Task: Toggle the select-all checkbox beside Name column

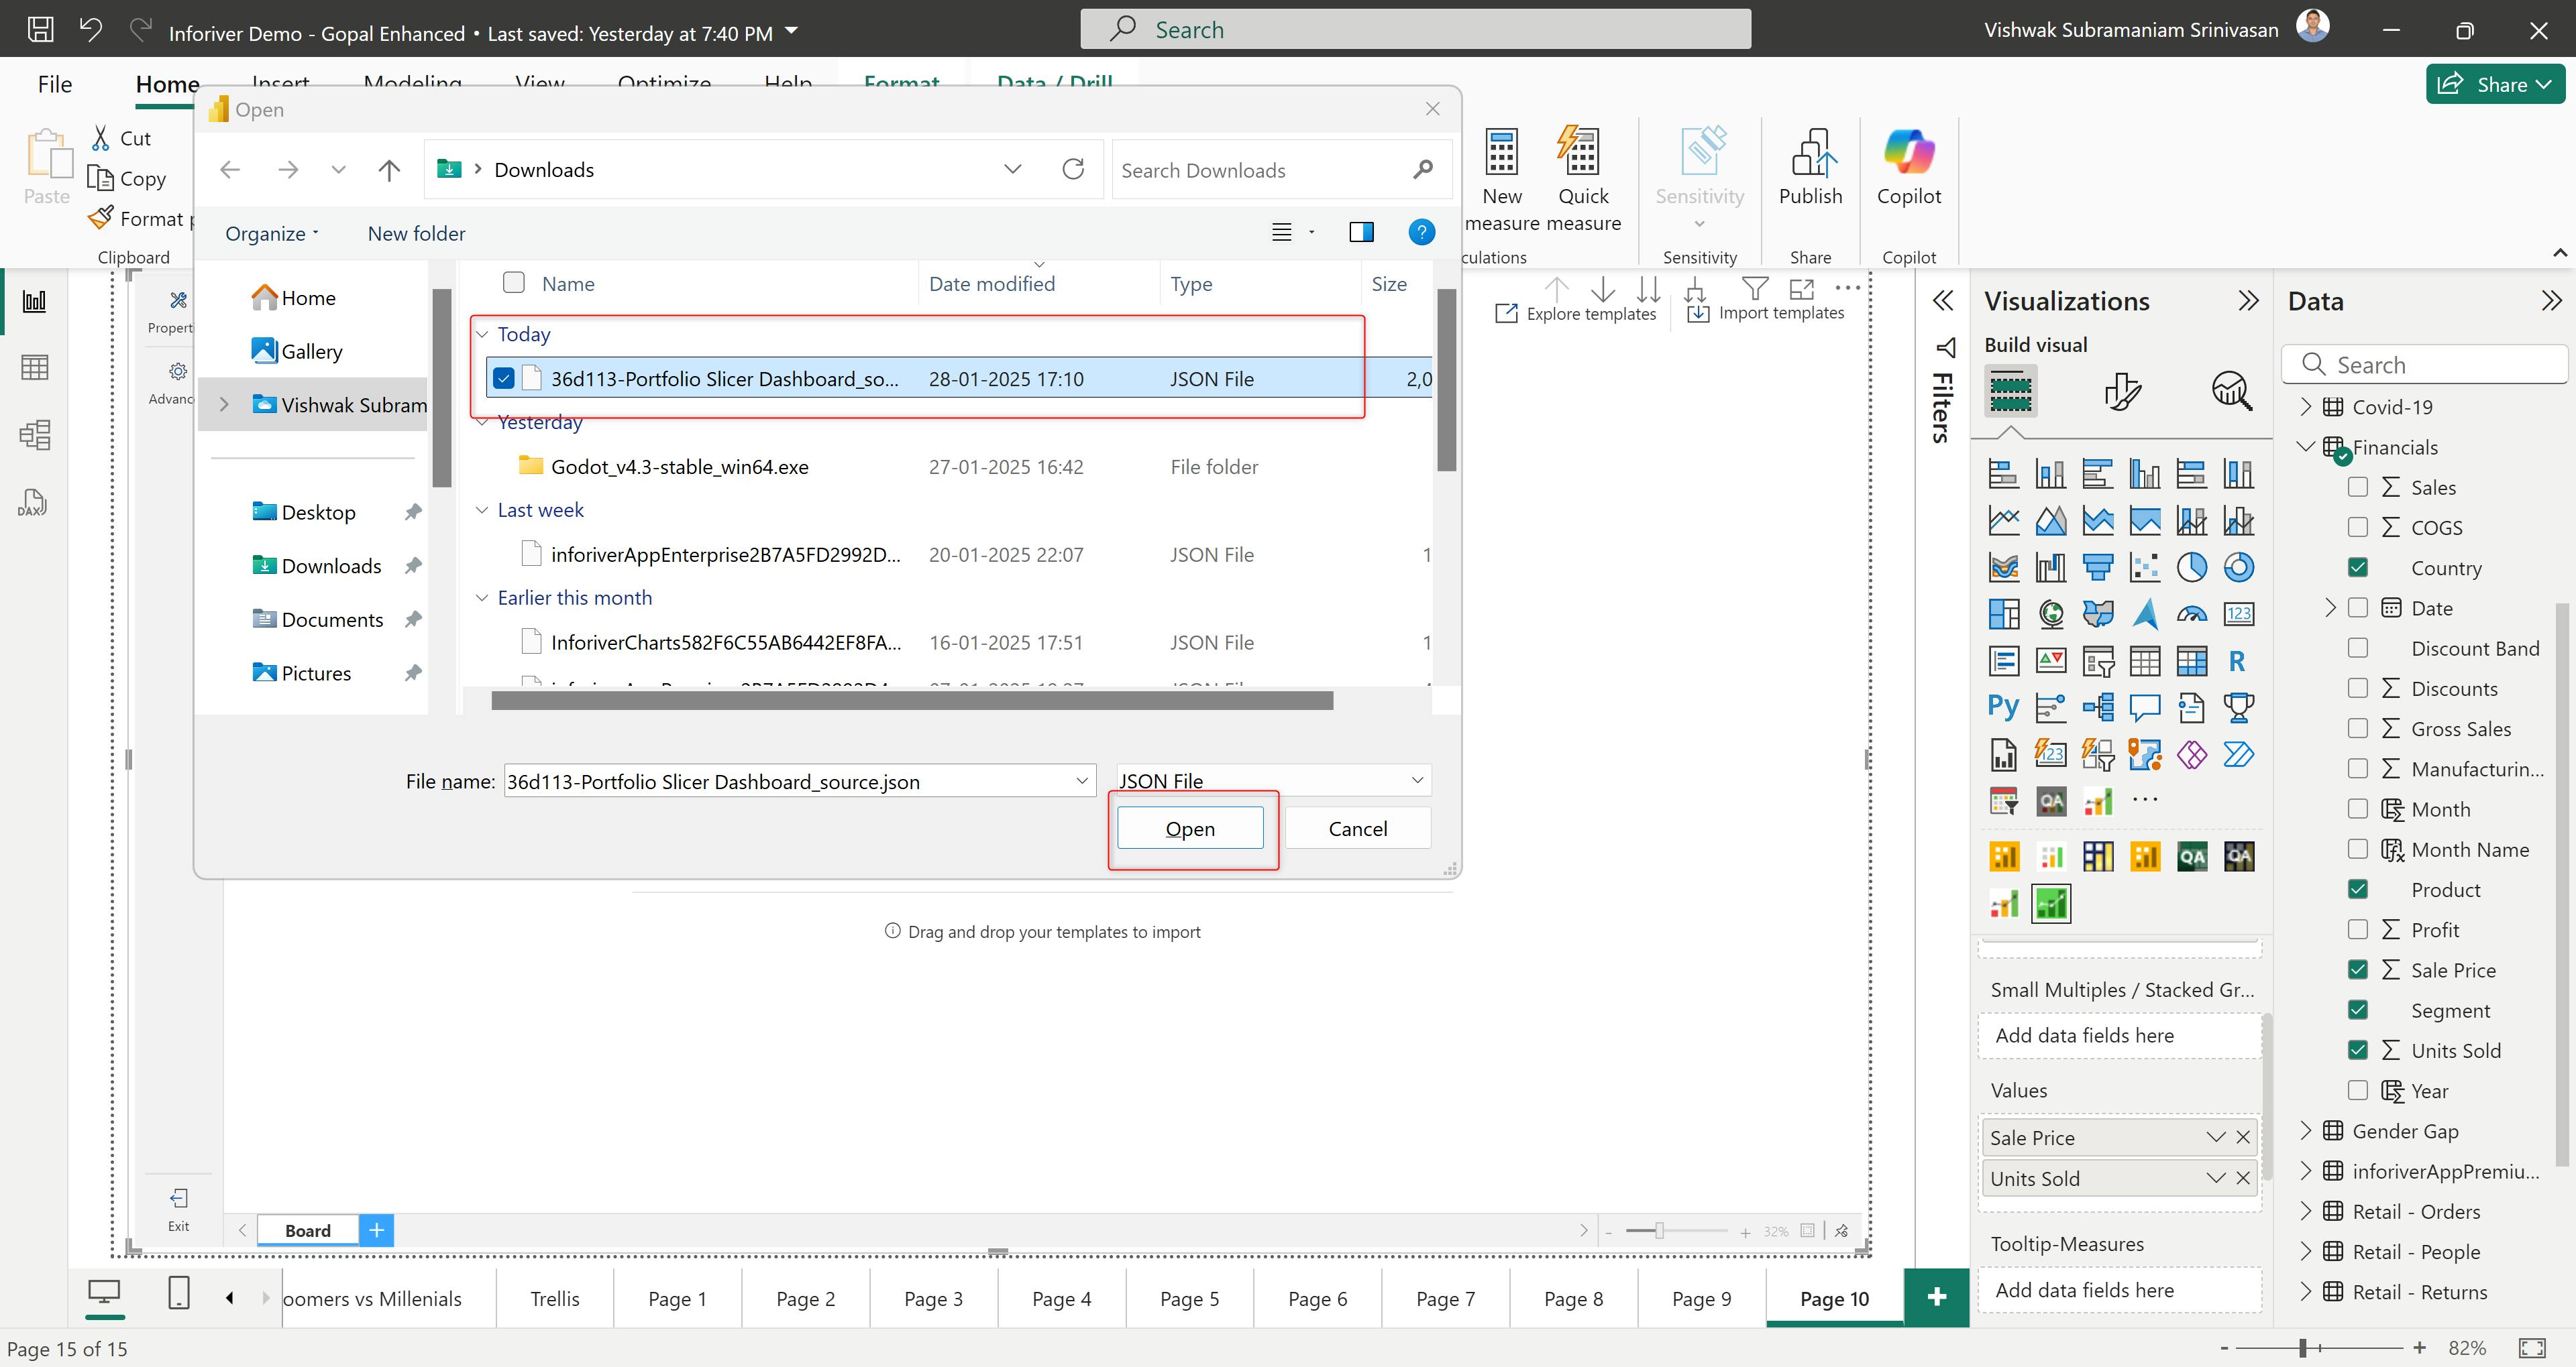Action: click(514, 283)
